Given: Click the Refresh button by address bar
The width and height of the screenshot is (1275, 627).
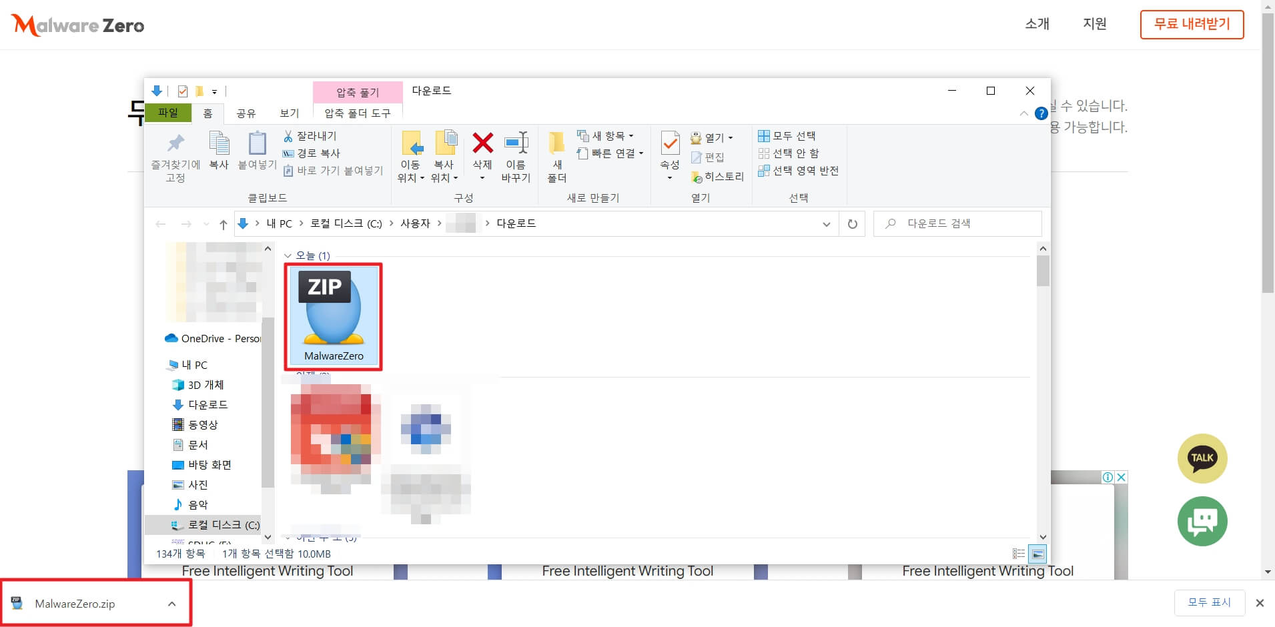Looking at the screenshot, I should (x=852, y=224).
